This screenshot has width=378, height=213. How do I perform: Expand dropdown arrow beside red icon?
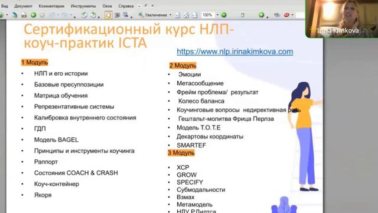(292, 15)
